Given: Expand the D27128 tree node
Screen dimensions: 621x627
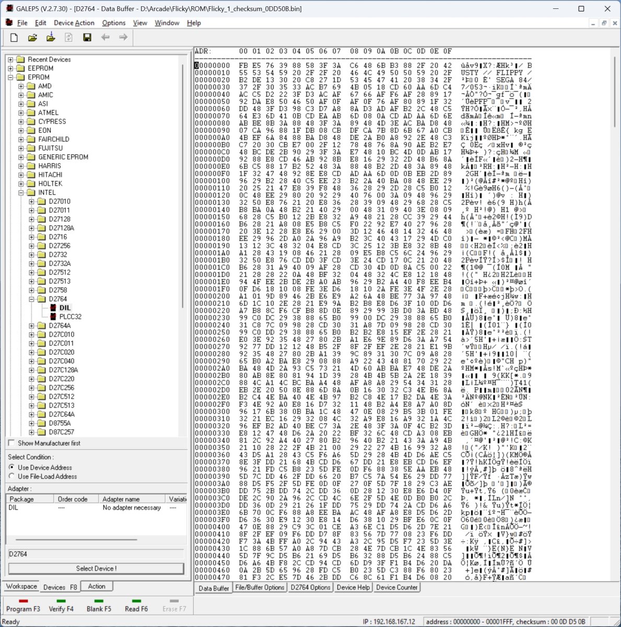Looking at the screenshot, I should coord(31,219).
